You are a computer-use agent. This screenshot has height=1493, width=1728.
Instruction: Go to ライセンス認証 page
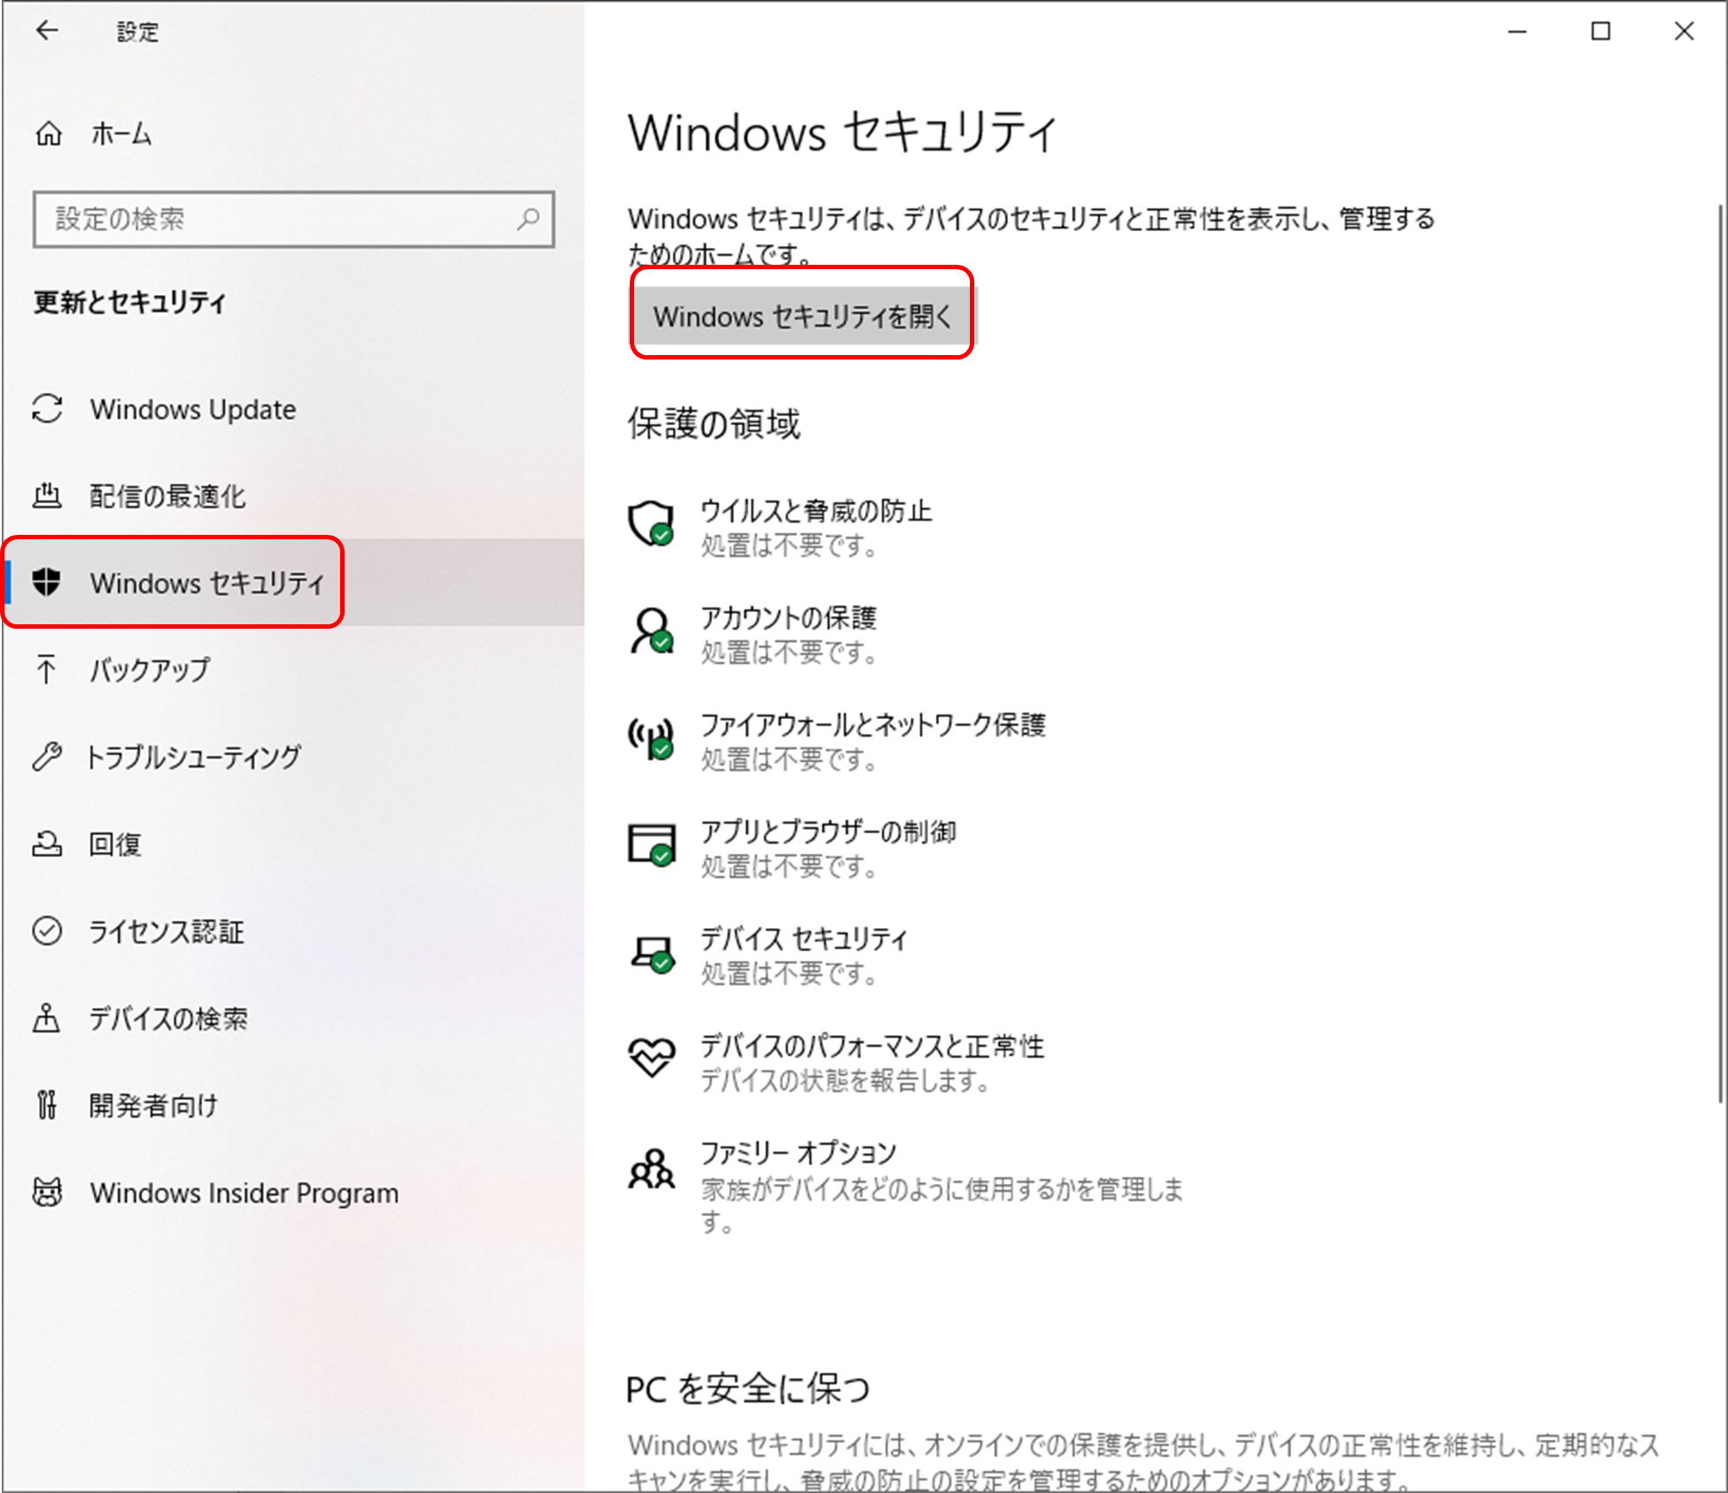(292, 931)
